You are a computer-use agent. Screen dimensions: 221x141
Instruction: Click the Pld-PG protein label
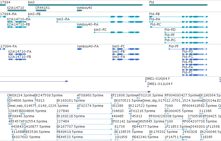(x=187, y=57)
